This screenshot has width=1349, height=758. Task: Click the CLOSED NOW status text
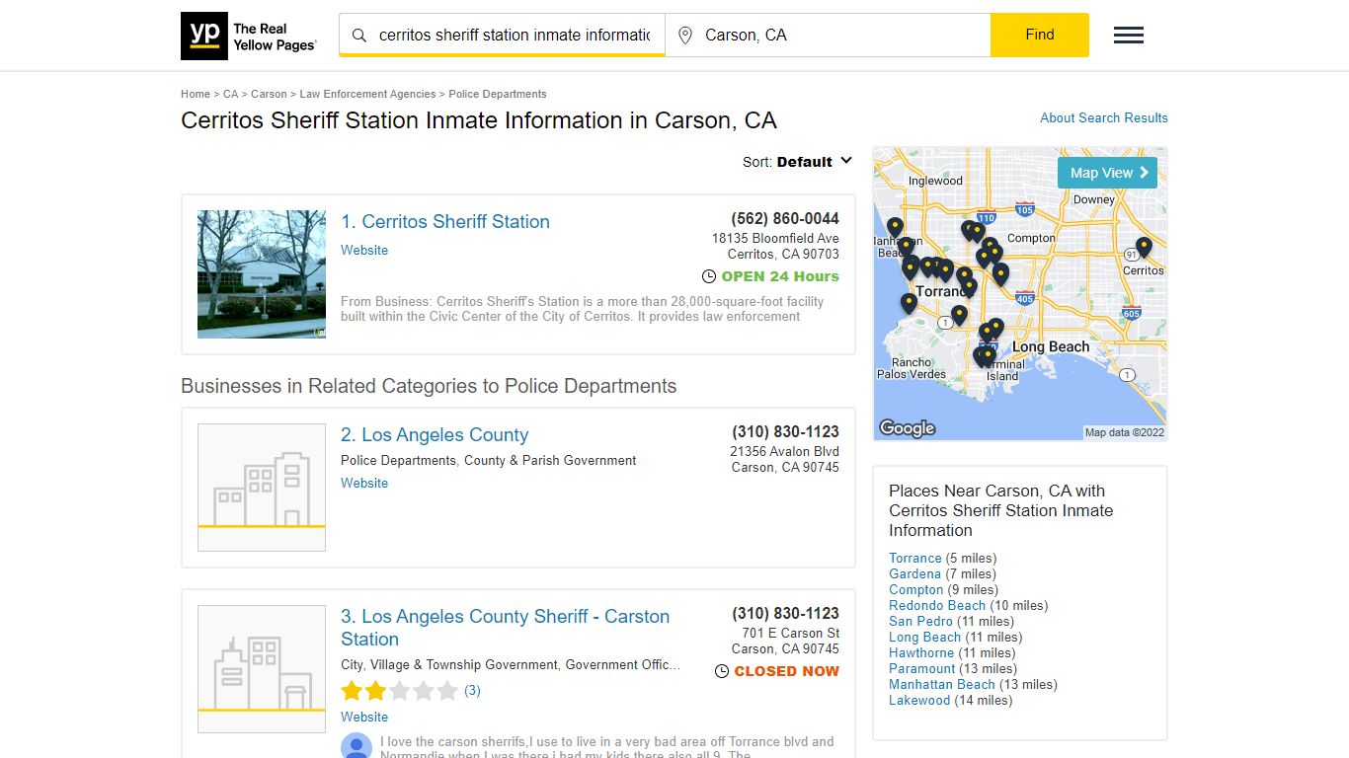(786, 671)
